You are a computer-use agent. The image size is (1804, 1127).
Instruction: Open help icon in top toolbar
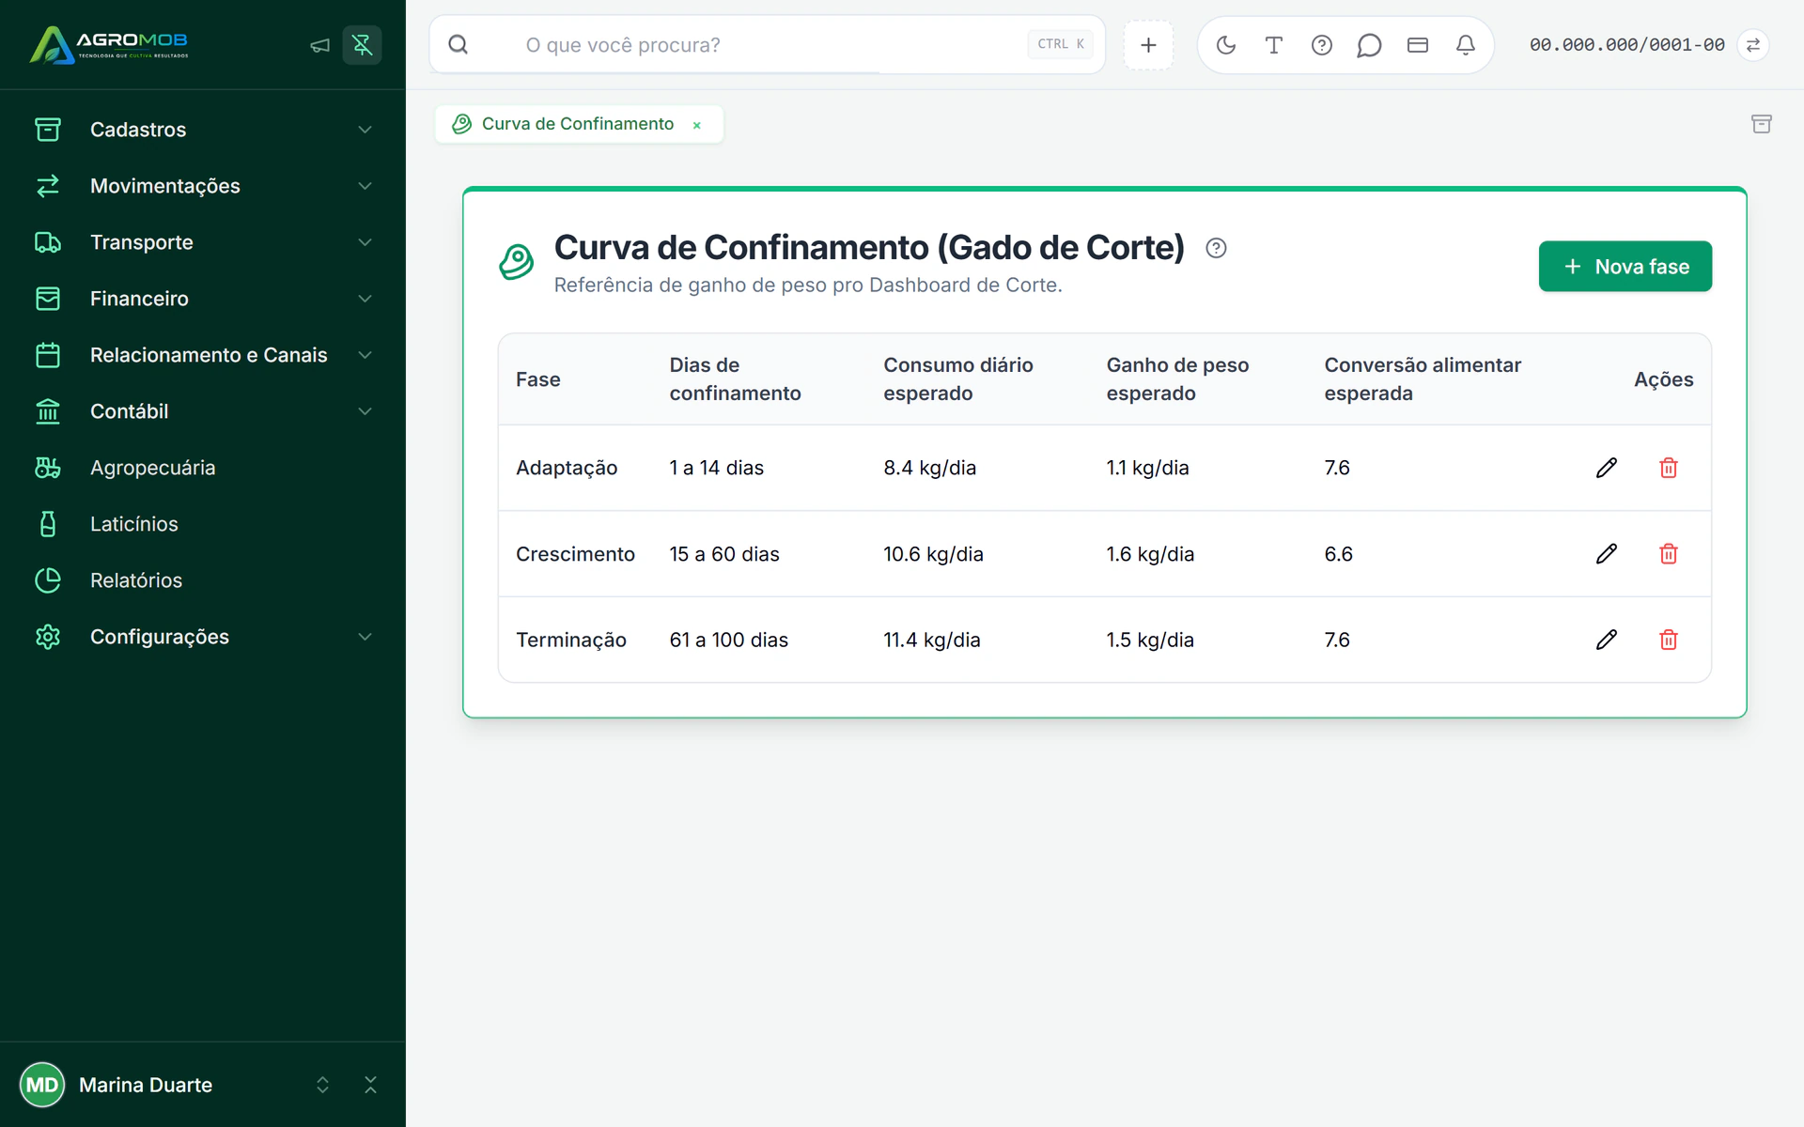tap(1321, 45)
